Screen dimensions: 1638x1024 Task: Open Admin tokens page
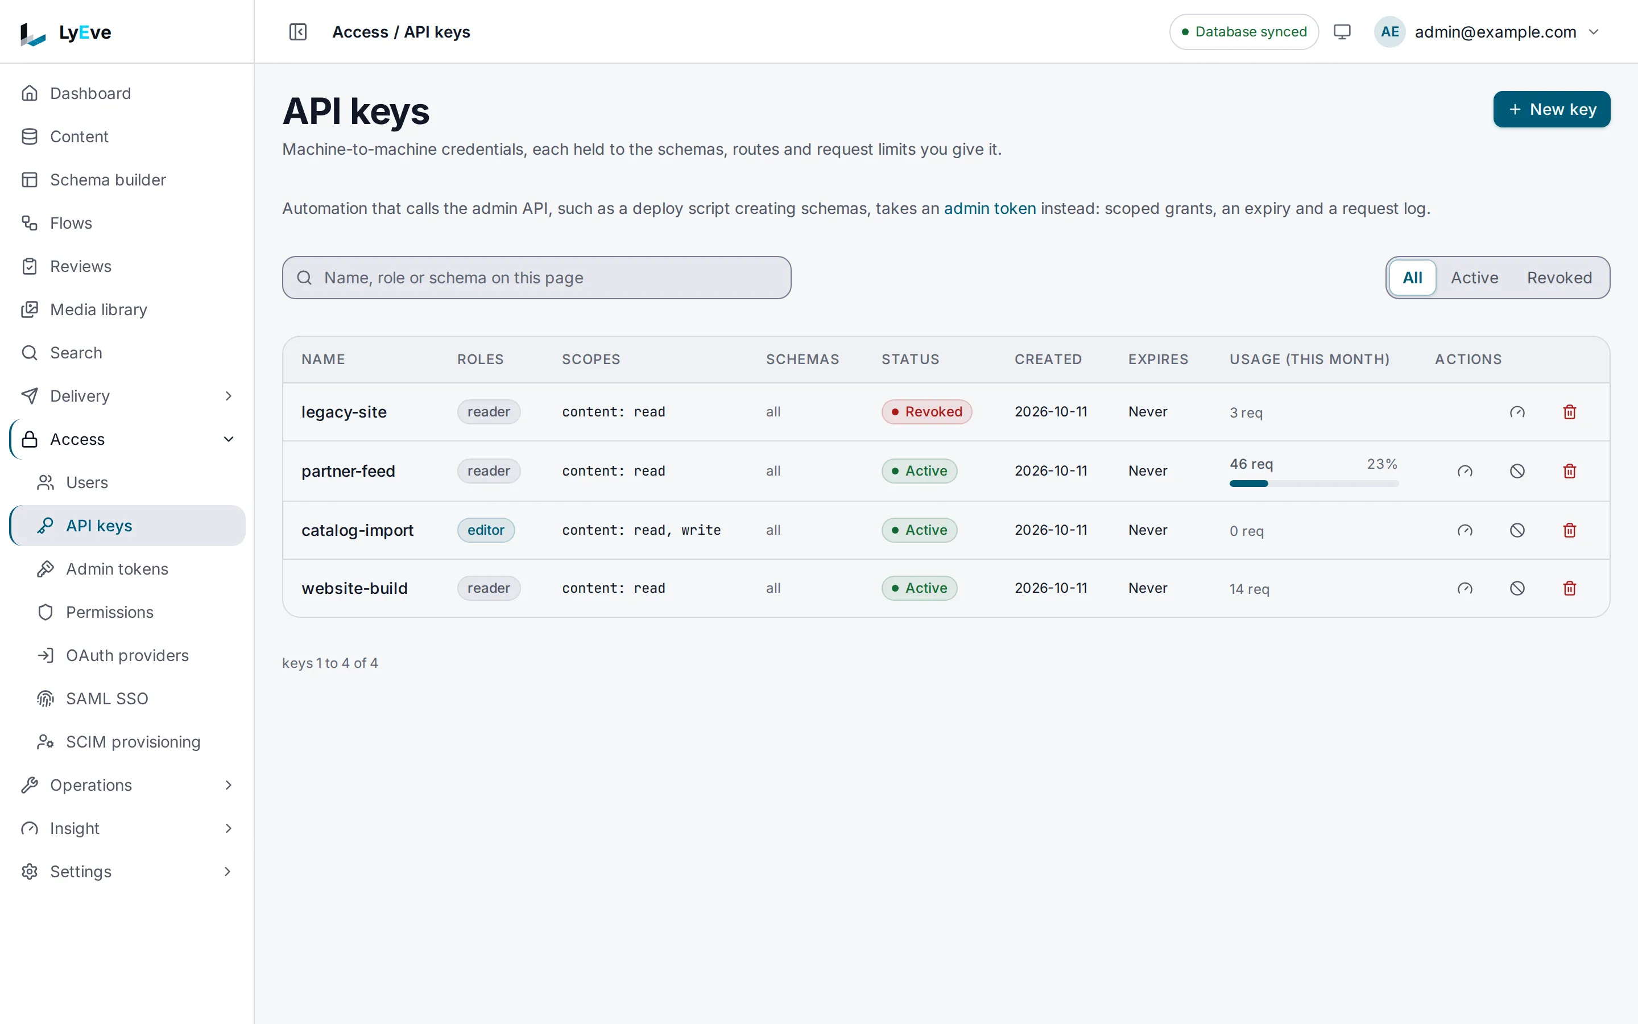[x=127, y=569]
